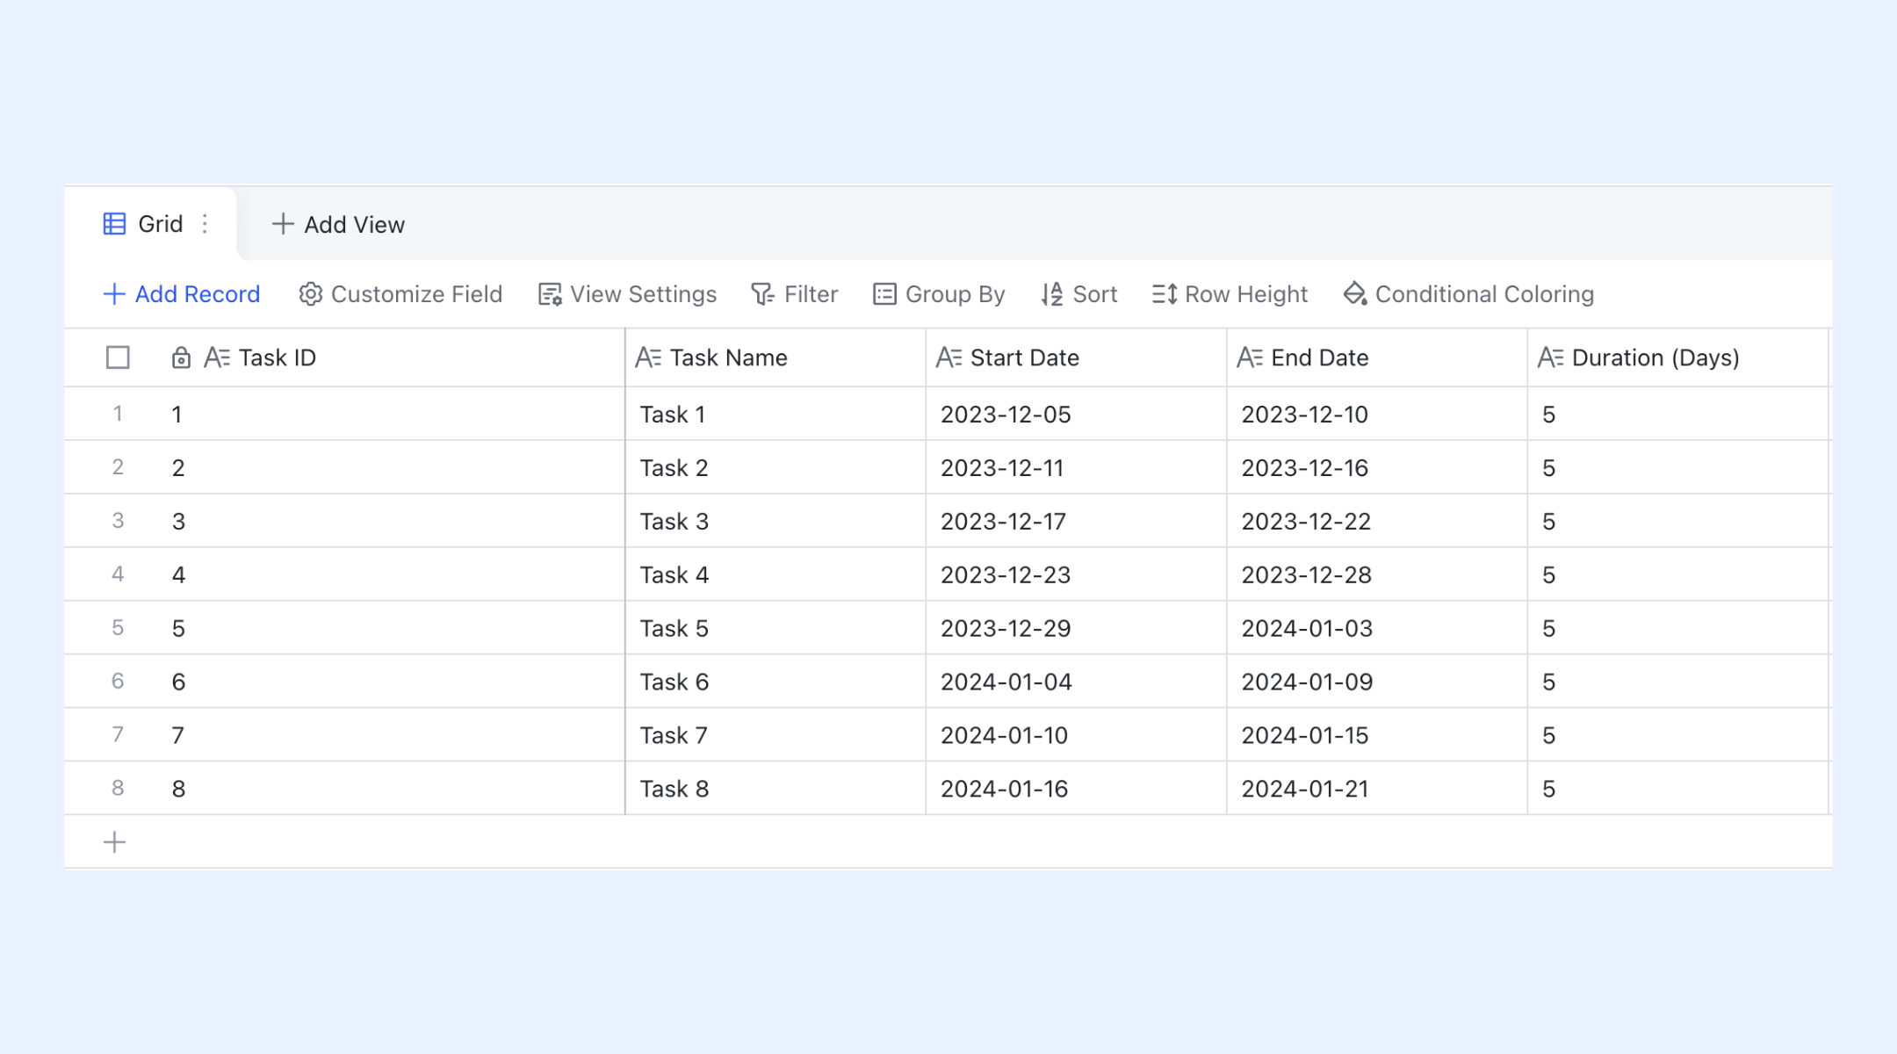Click end date cell 2023-12-22

(x=1377, y=521)
